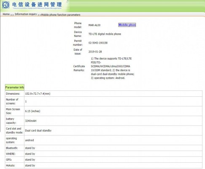Click the Hokuto row label
Screen dimensions: 205x169
[11, 166]
